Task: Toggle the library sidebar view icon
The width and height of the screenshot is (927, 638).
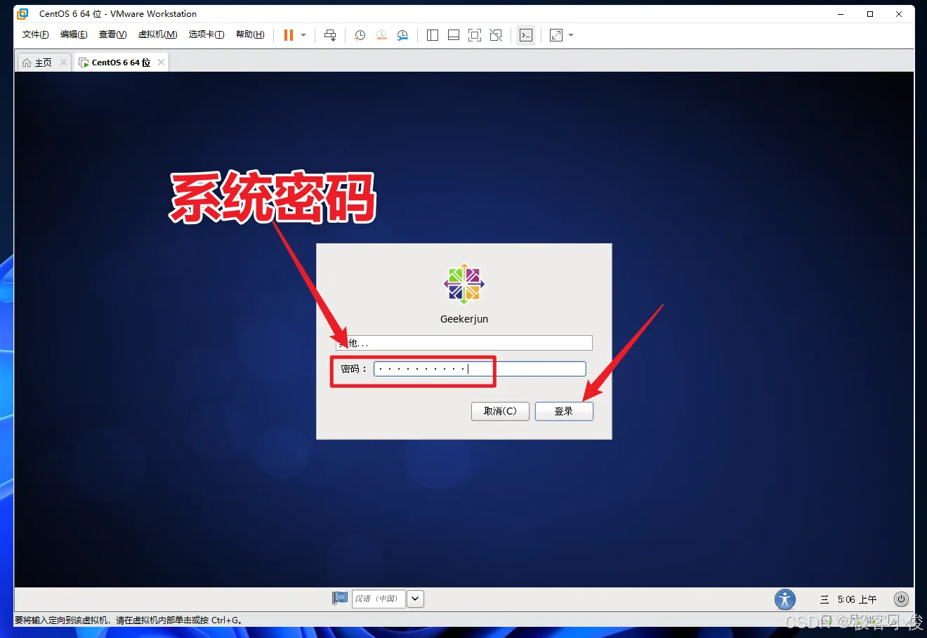Action: (x=433, y=35)
